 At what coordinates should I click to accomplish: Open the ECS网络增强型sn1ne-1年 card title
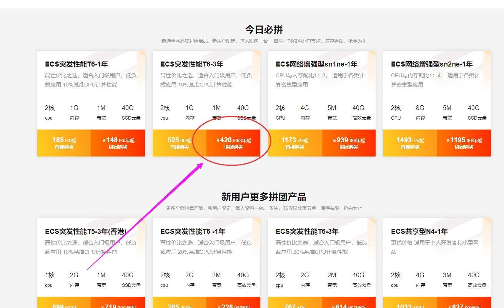(316, 64)
